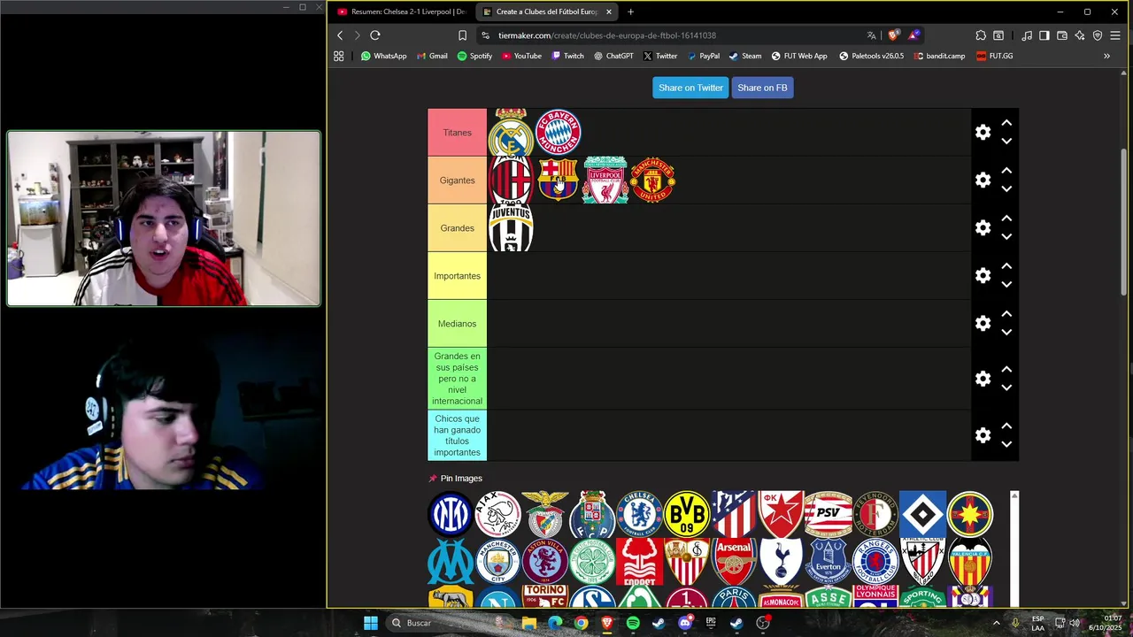Open Spotify from the taskbar
Screen dimensions: 1133x637
click(633, 623)
